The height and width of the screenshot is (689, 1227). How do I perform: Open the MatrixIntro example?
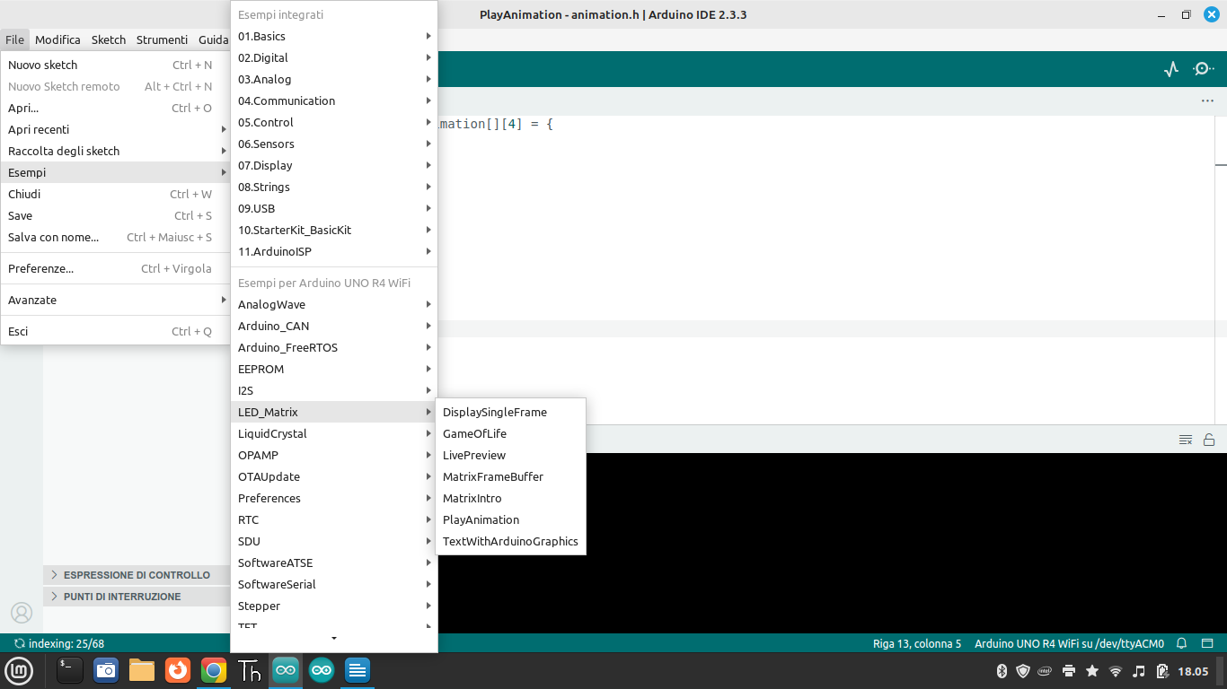pyautogui.click(x=510, y=498)
